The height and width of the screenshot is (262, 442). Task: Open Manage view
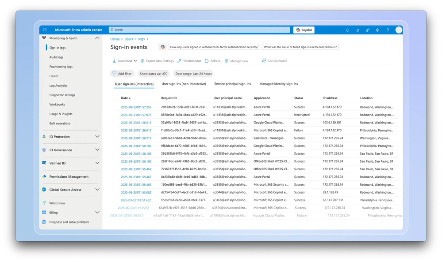pyautogui.click(x=236, y=61)
